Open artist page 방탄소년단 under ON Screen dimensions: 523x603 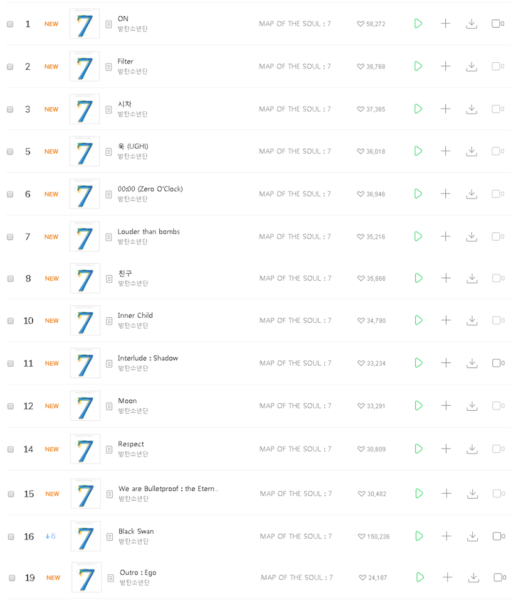pyautogui.click(x=132, y=28)
